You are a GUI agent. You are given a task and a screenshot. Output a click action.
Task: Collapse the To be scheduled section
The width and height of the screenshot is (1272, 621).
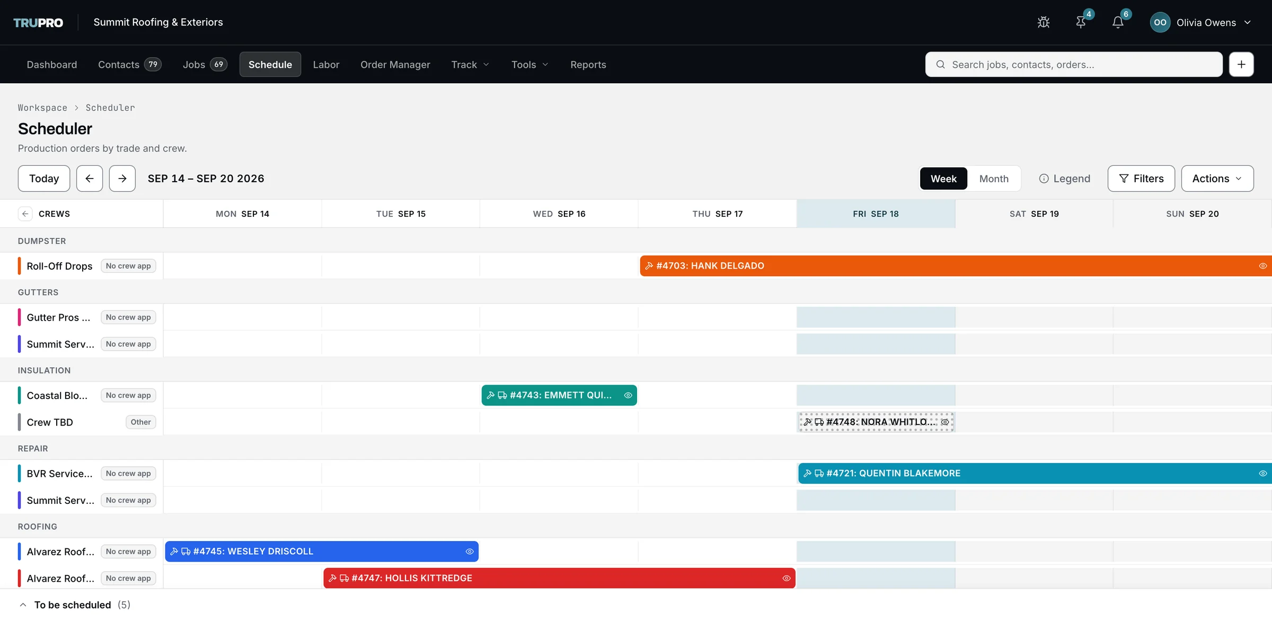23,605
